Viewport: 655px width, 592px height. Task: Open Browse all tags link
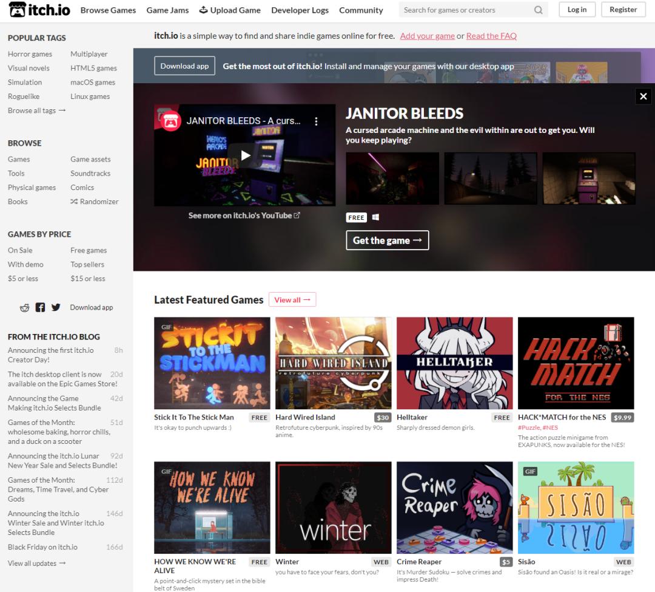37,111
